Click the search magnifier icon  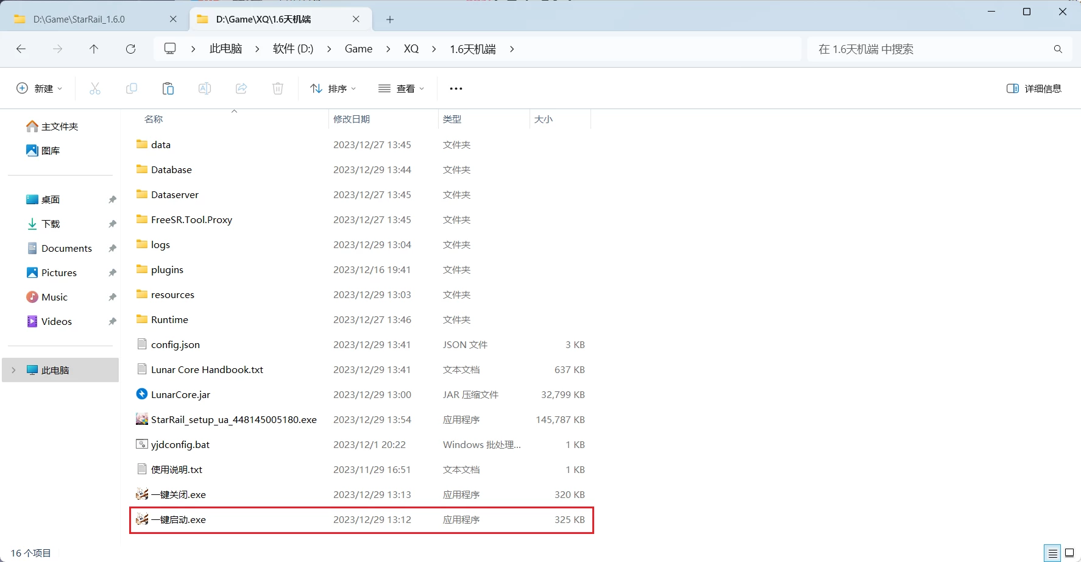(x=1058, y=49)
